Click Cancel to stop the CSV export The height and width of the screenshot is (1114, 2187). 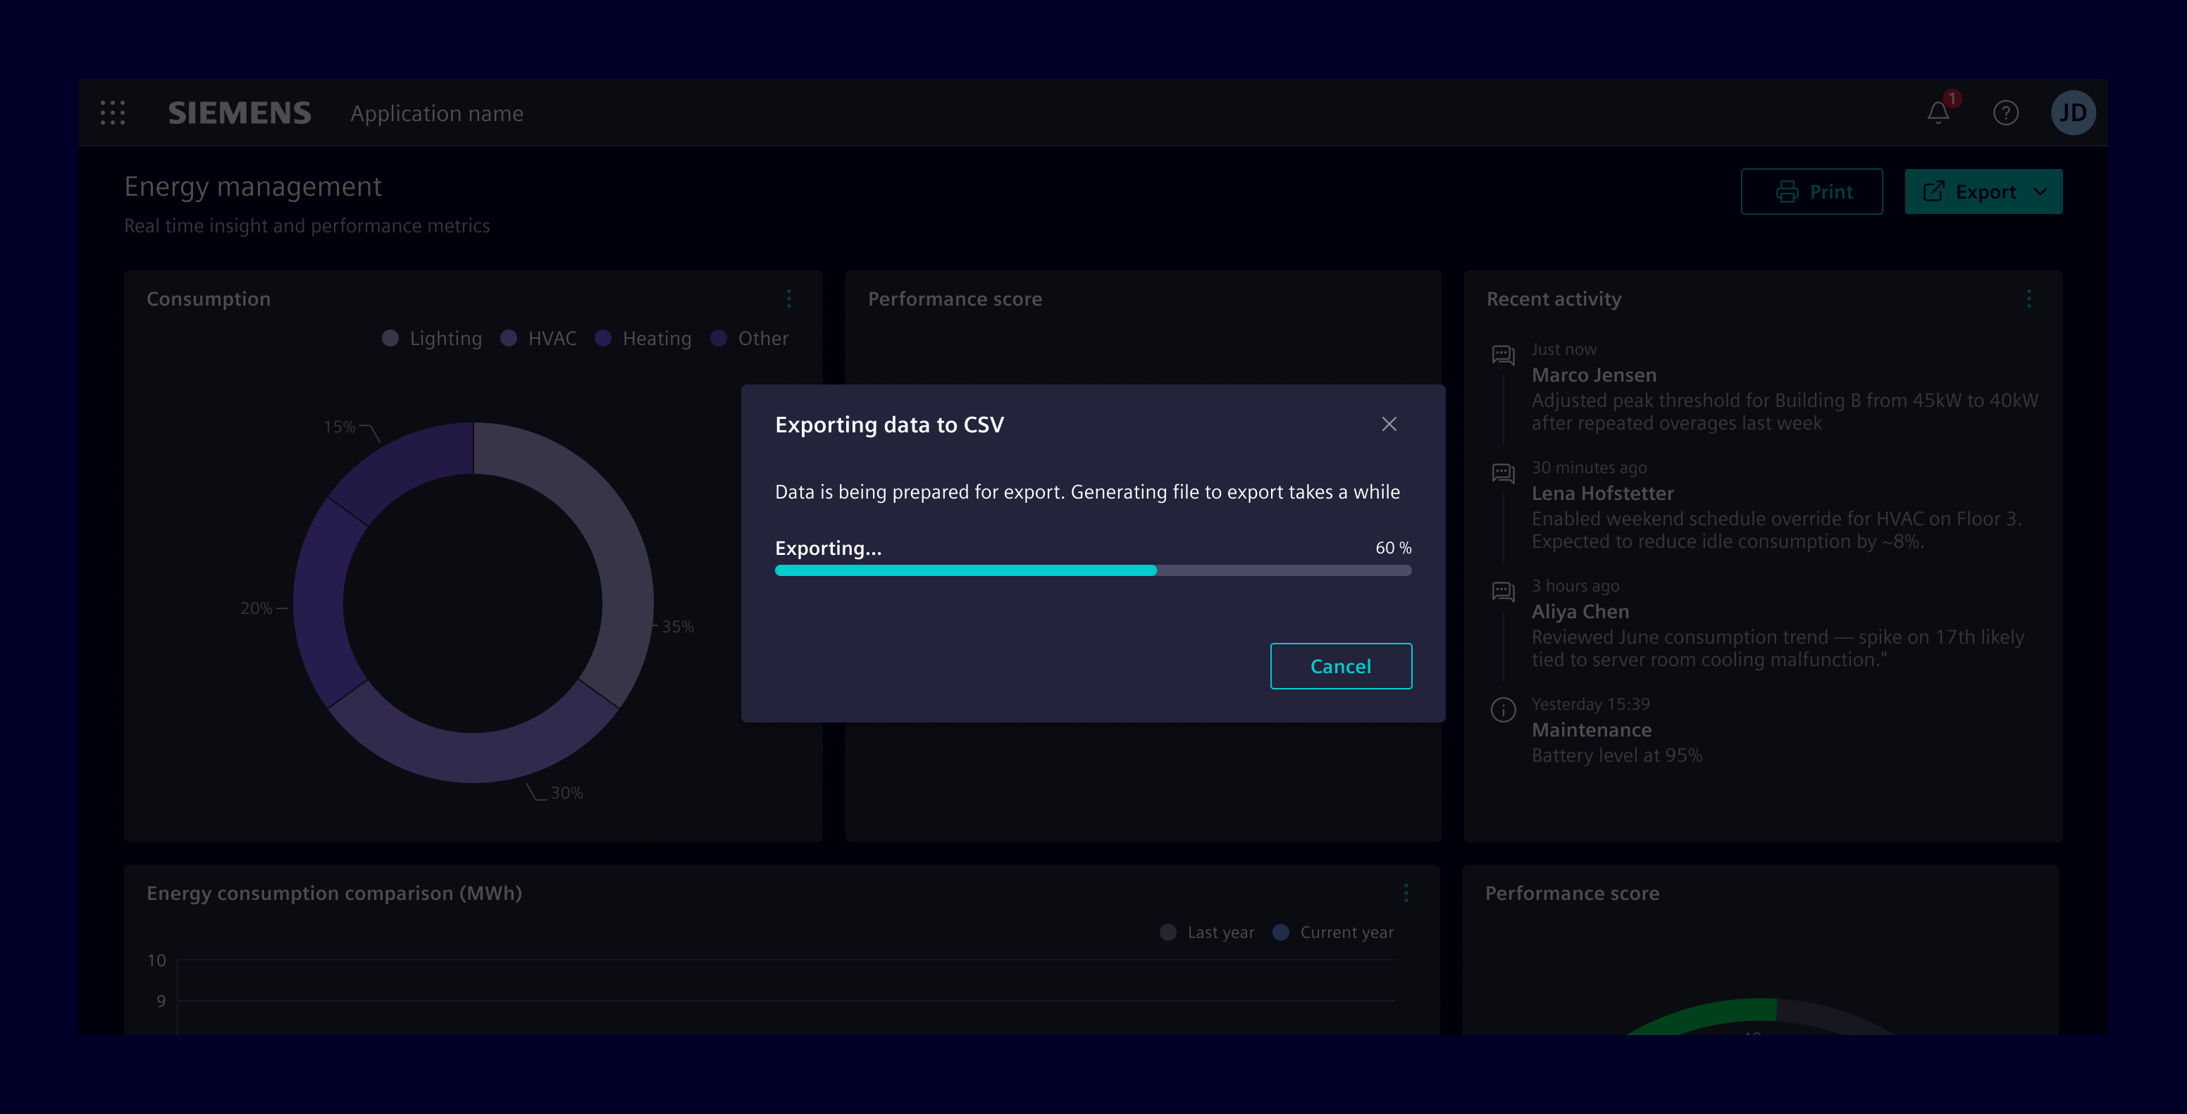pos(1341,666)
